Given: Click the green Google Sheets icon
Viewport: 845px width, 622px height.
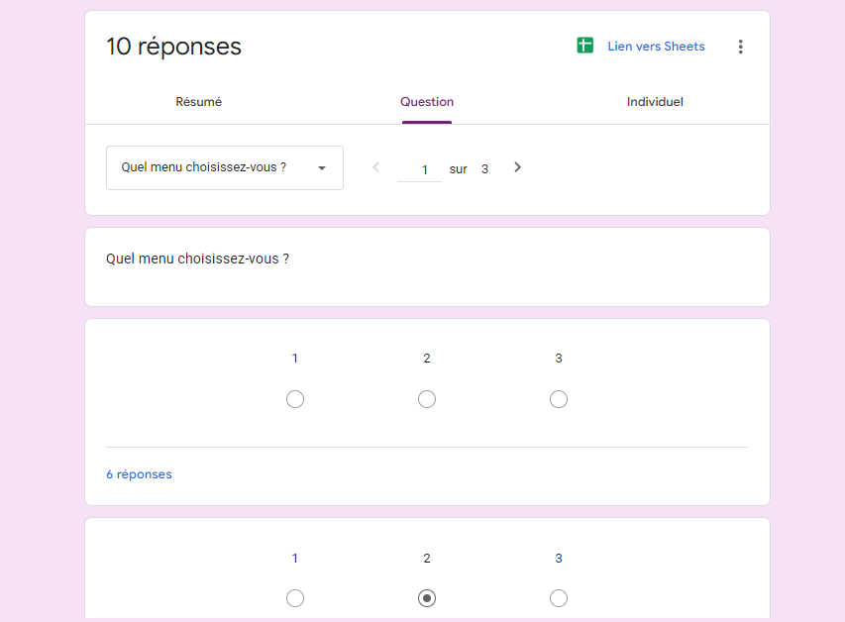Looking at the screenshot, I should click(585, 46).
